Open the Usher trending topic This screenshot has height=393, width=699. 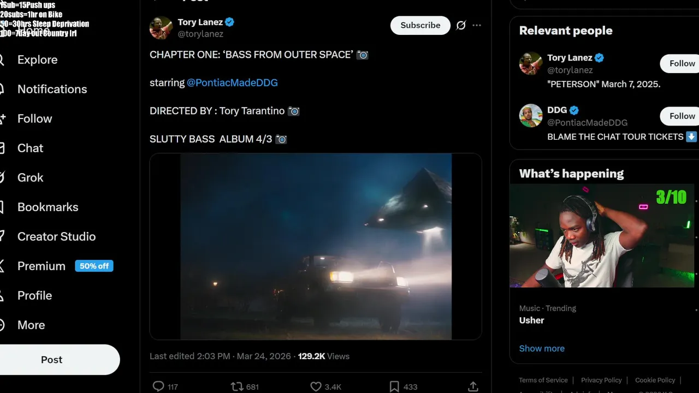(x=531, y=320)
